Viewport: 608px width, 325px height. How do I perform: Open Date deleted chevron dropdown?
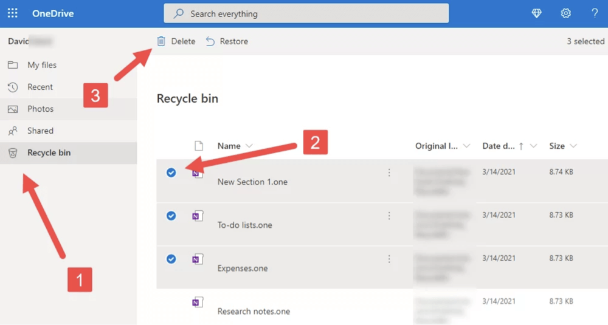pyautogui.click(x=534, y=146)
